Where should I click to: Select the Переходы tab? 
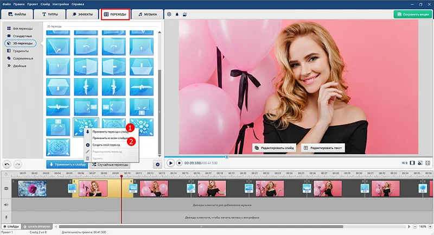click(x=115, y=14)
